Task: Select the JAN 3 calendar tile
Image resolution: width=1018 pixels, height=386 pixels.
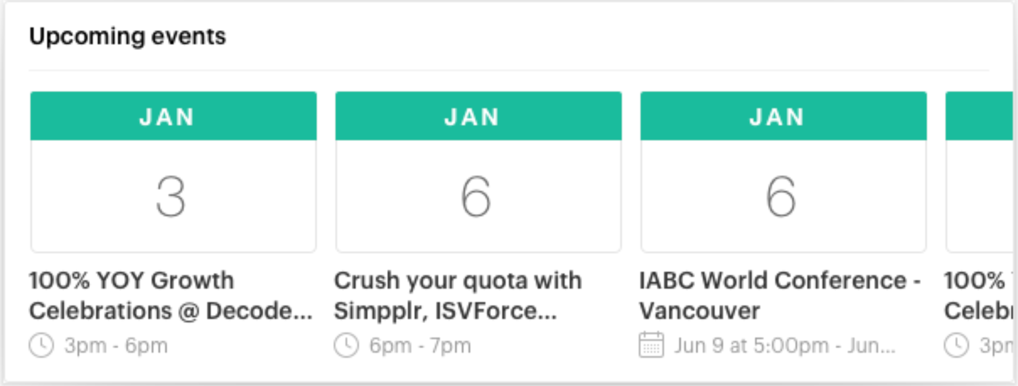Action: click(x=174, y=172)
